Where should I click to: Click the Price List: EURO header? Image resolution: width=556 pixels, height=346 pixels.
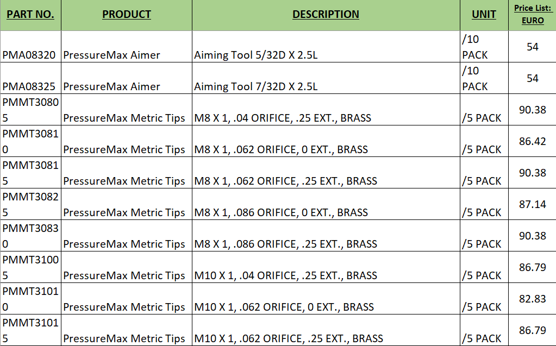(x=532, y=15)
